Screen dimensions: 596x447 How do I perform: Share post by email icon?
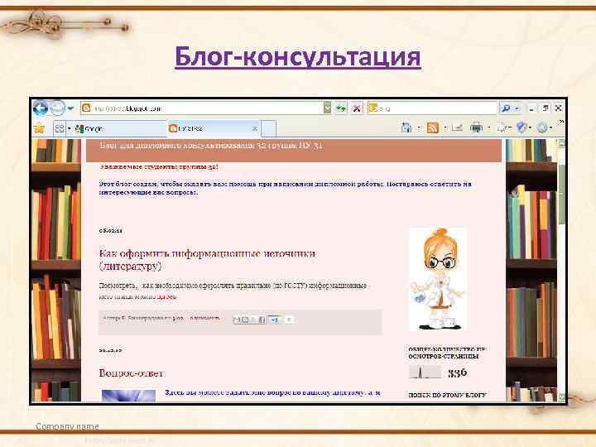click(237, 320)
